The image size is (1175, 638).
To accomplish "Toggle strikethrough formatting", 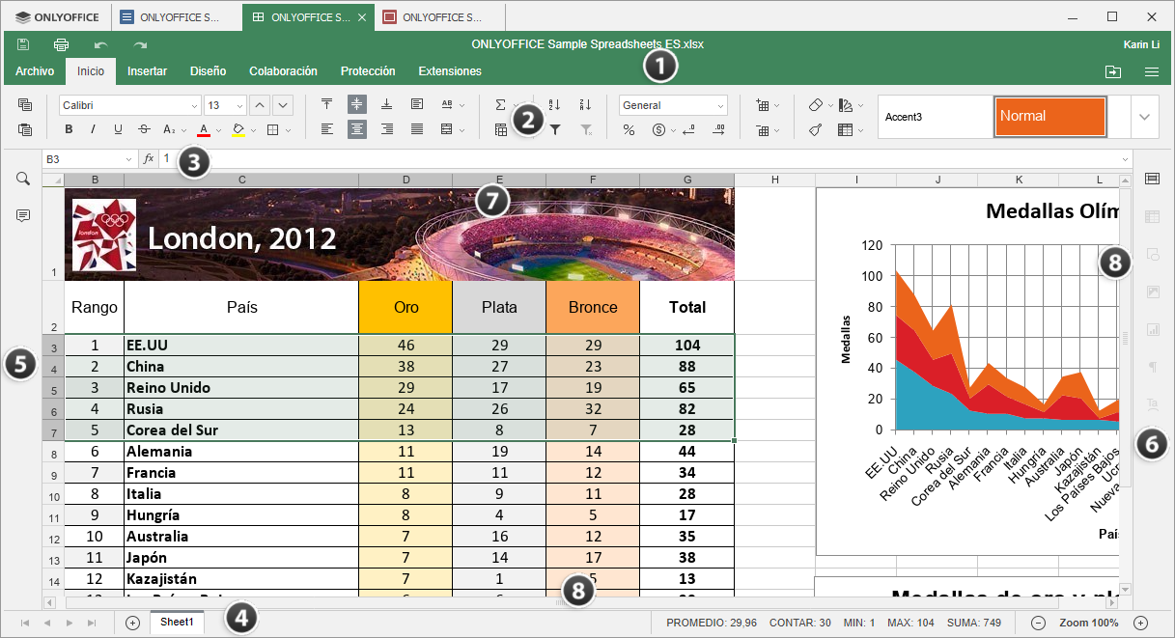I will [144, 129].
